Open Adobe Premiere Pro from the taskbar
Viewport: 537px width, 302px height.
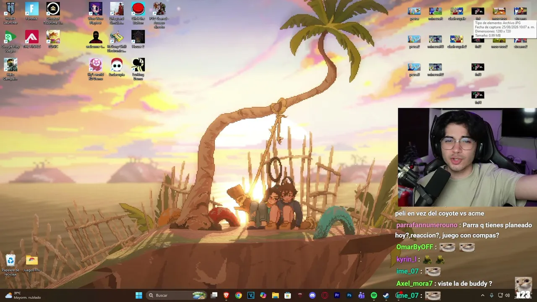point(337,295)
